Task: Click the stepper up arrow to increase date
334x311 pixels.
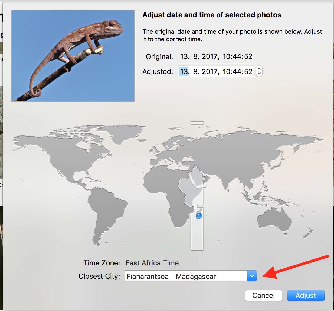Action: (259, 69)
